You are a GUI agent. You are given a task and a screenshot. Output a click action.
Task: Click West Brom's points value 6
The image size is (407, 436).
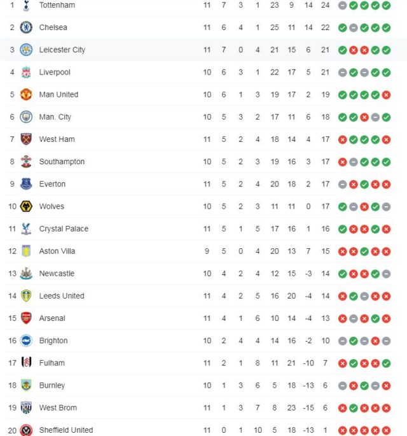coord(326,408)
